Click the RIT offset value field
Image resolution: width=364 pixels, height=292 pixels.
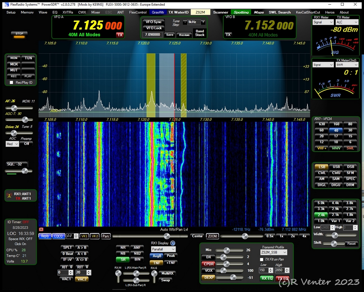pyautogui.click(x=81, y=272)
